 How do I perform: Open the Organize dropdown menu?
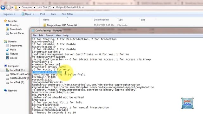[x=9, y=14]
